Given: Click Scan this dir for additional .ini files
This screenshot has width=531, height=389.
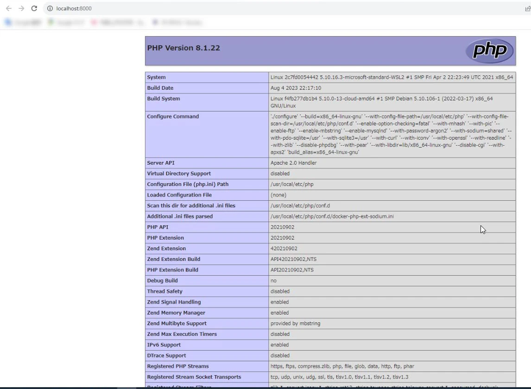Looking at the screenshot, I should tap(191, 205).
